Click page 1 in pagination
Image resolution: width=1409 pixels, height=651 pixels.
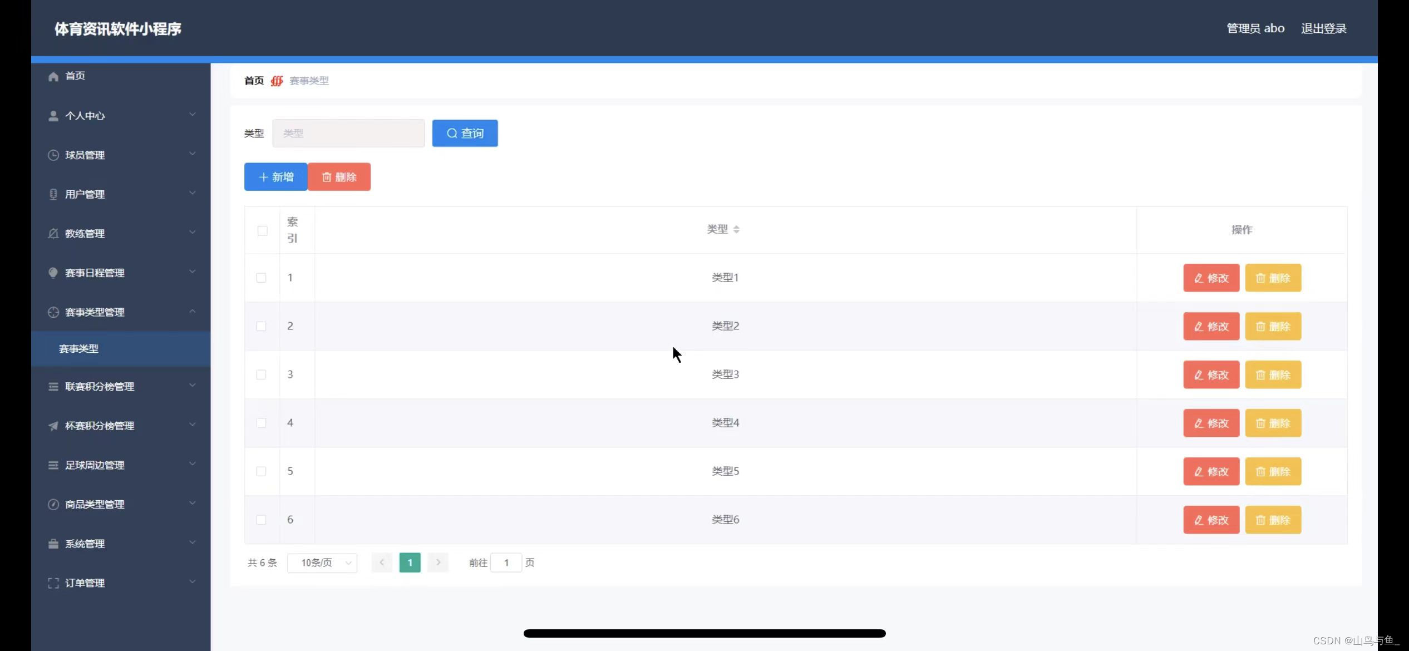coord(410,563)
